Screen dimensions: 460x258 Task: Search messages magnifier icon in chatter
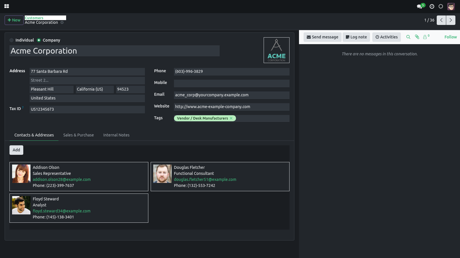(x=408, y=37)
